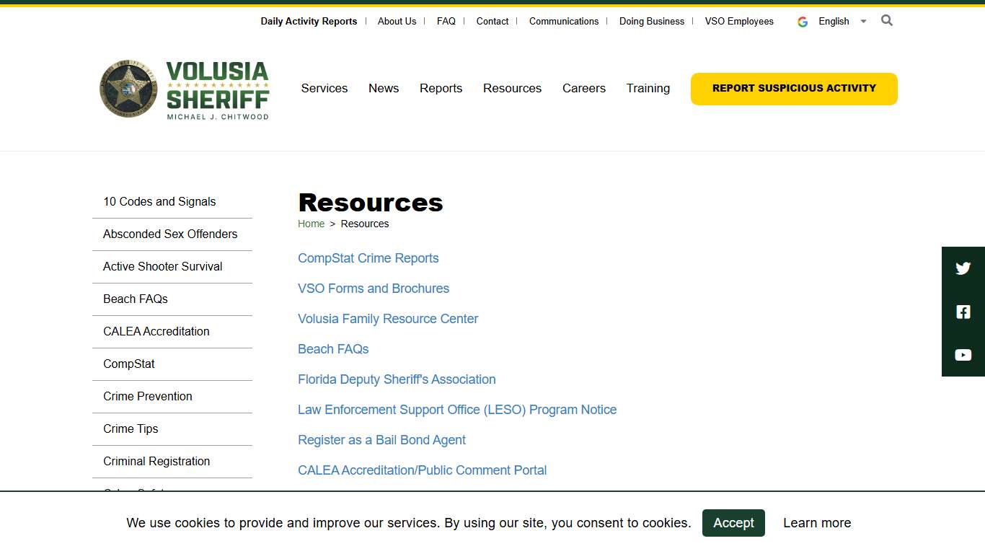
Task: Open the Services menu
Action: coord(324,88)
